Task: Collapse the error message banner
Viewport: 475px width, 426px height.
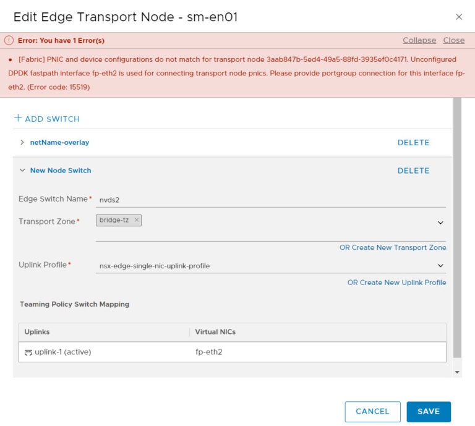Action: pos(419,40)
